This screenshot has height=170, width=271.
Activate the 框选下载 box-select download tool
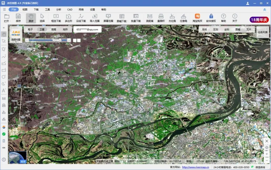[56, 18]
